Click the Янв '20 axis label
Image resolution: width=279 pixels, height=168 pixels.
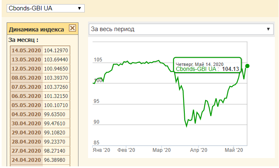101,150
